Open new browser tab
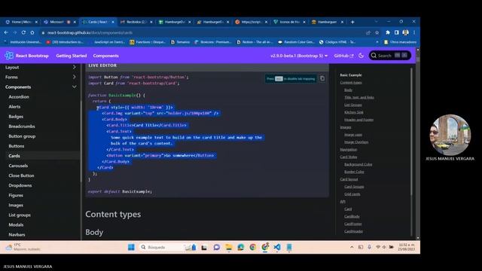 [x=352, y=22]
